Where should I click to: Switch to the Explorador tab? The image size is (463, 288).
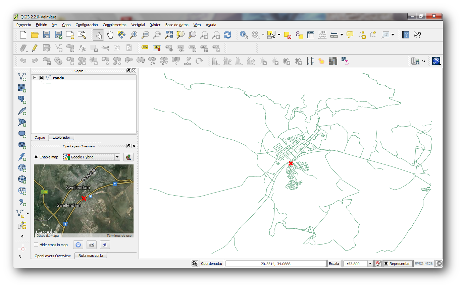pyautogui.click(x=61, y=137)
